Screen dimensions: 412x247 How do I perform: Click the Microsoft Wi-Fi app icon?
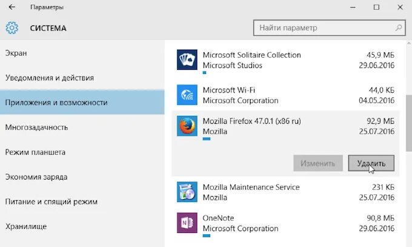pyautogui.click(x=187, y=95)
